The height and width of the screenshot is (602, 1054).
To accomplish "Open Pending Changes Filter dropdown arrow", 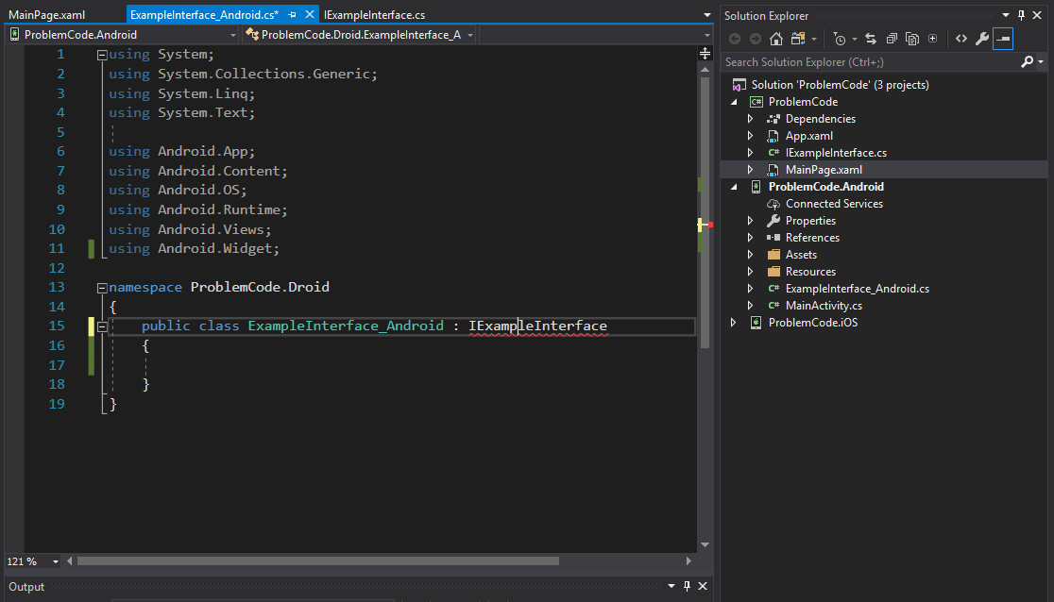I will click(x=855, y=39).
